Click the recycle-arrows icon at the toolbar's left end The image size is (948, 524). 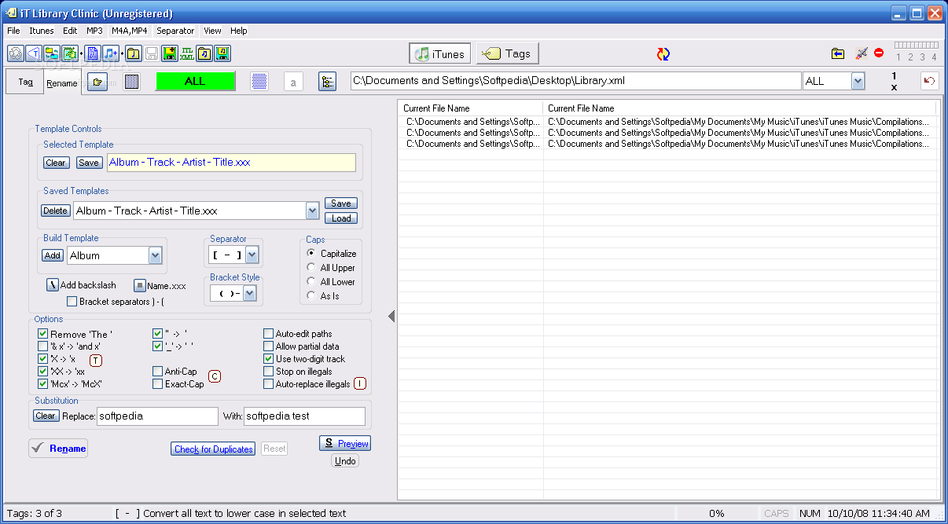[15, 53]
